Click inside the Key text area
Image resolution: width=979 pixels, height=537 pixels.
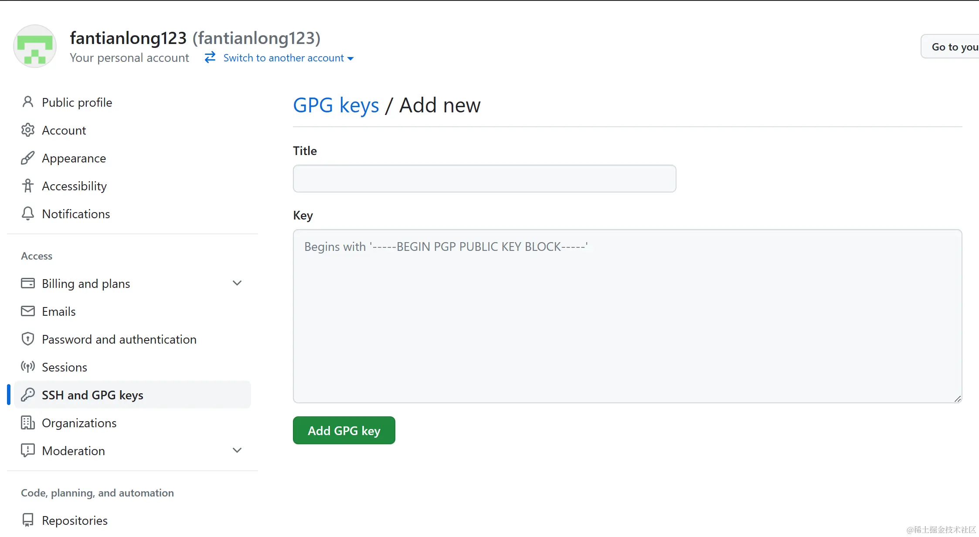coord(627,316)
